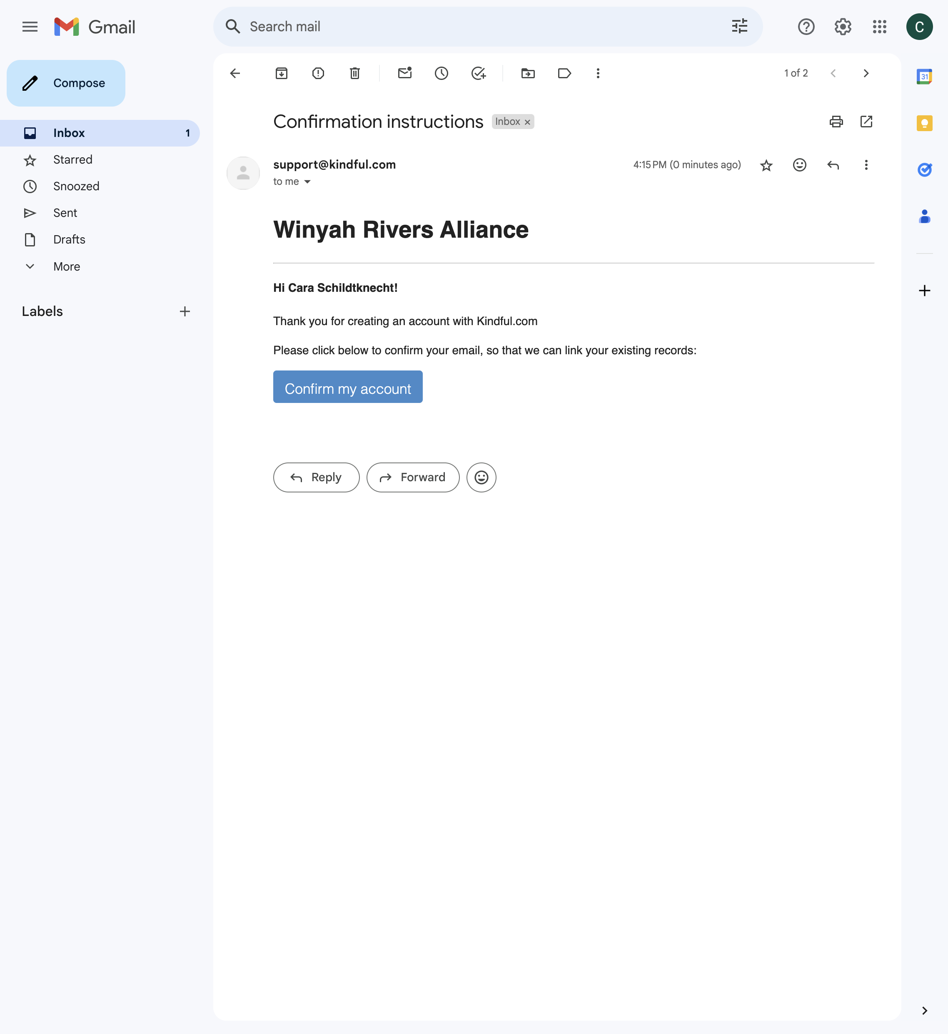The height and width of the screenshot is (1034, 948).
Task: Create a new label plus icon
Action: 185,311
